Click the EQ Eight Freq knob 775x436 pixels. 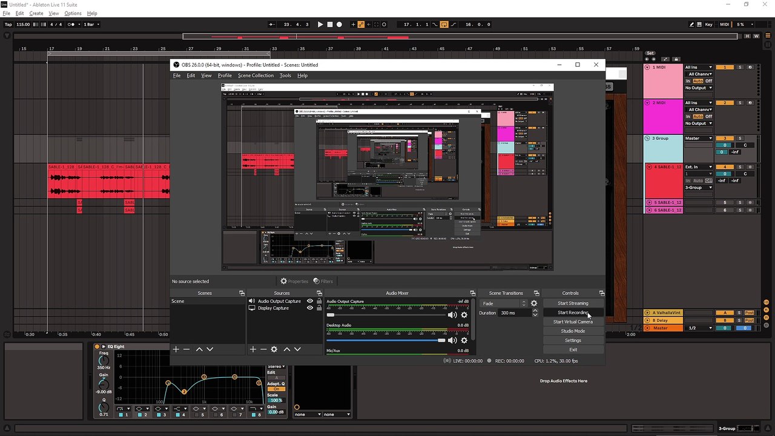(x=104, y=360)
